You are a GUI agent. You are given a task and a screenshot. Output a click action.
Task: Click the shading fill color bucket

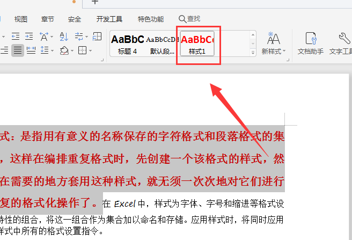click(x=64, y=50)
